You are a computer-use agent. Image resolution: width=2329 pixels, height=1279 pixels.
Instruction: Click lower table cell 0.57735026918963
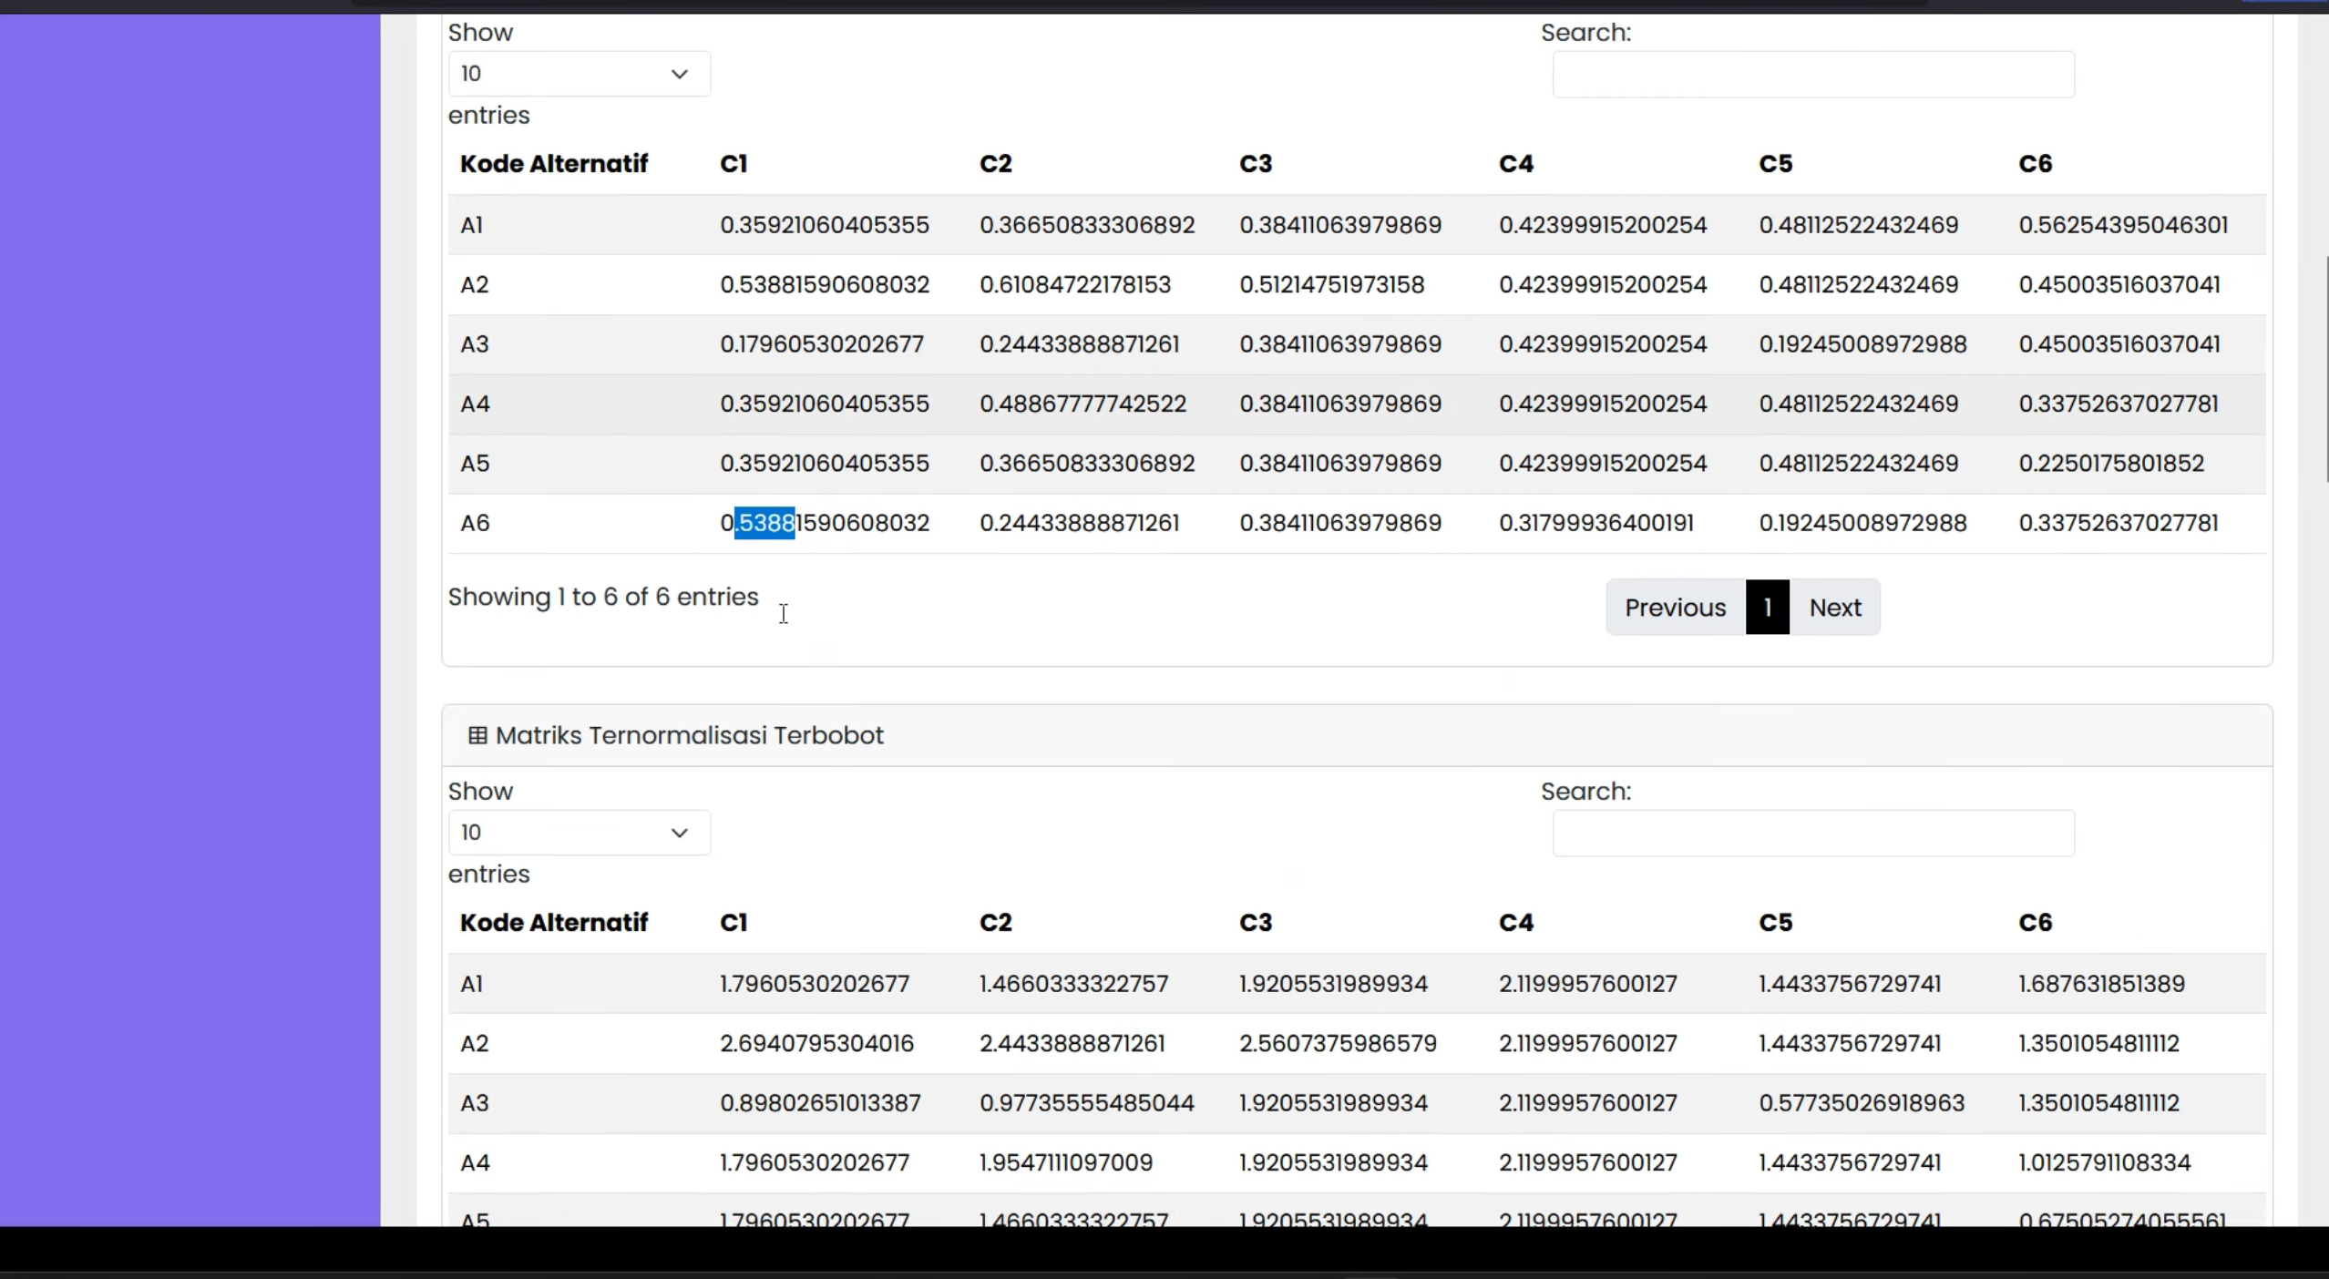click(1862, 1103)
